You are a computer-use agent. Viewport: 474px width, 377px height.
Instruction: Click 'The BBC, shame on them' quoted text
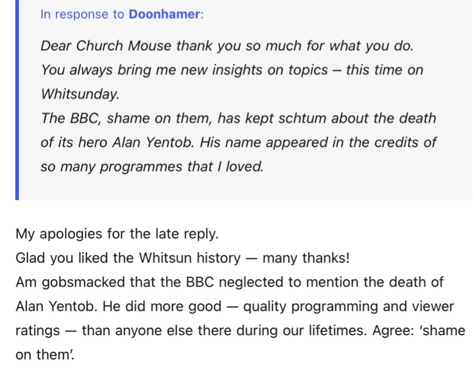127,118
